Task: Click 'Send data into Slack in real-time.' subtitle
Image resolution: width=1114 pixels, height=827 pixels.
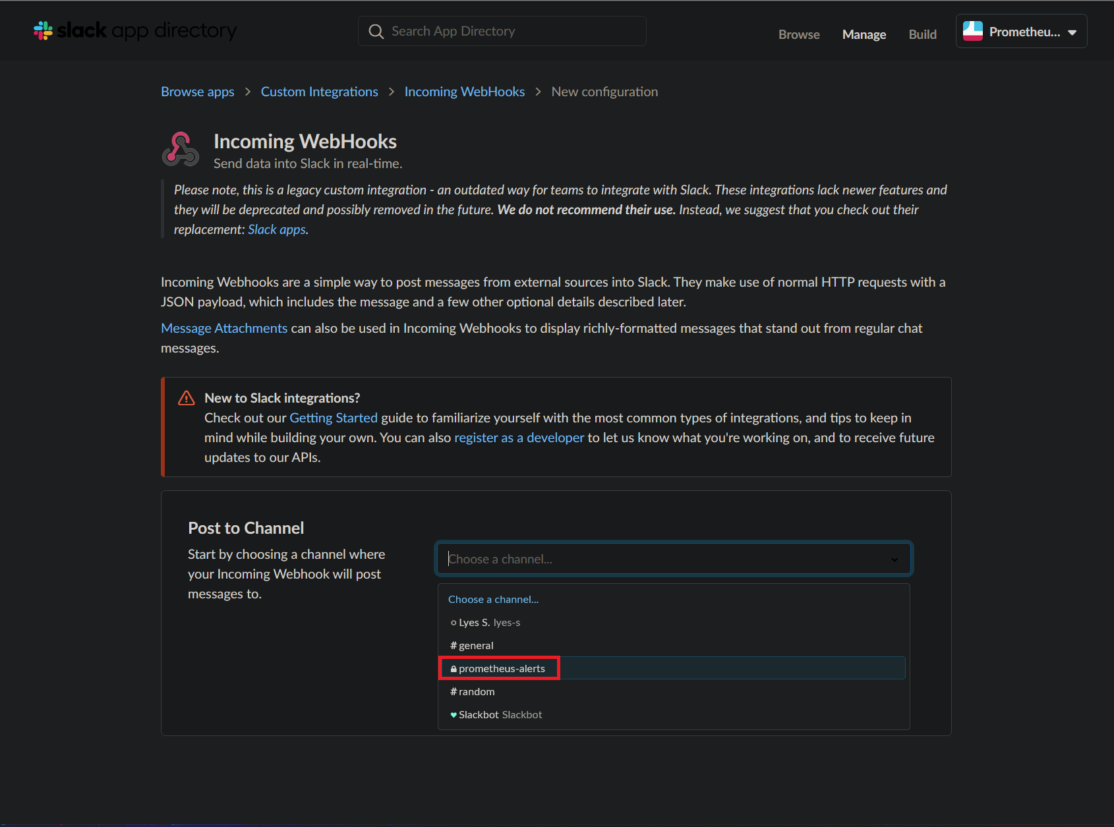Action: (308, 163)
